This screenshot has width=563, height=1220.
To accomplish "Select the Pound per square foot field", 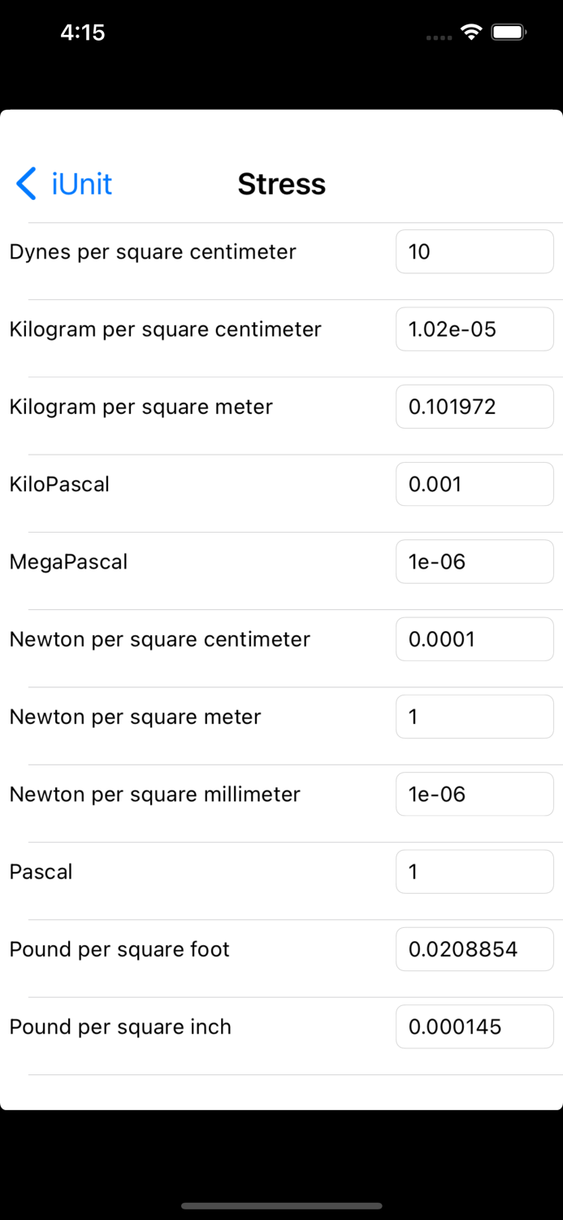I will (x=474, y=948).
